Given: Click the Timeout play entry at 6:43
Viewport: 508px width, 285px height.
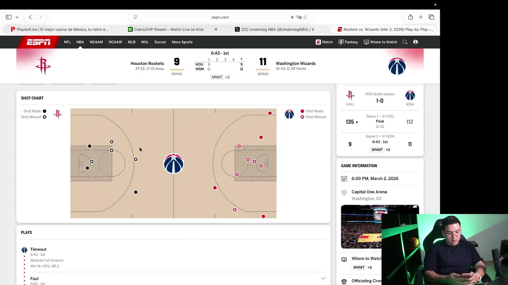Looking at the screenshot, I should pyautogui.click(x=173, y=257).
